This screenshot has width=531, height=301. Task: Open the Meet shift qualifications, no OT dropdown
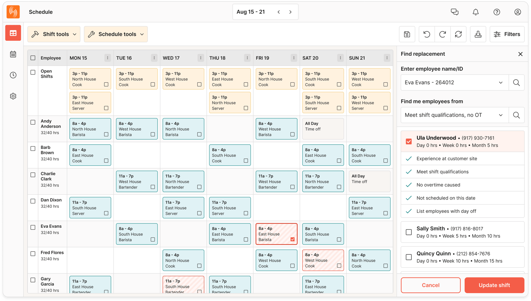coord(455,115)
